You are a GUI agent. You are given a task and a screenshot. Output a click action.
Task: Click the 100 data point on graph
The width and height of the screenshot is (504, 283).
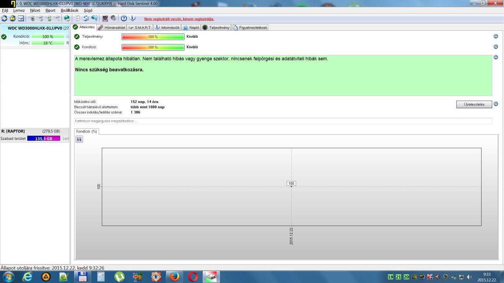point(291,184)
